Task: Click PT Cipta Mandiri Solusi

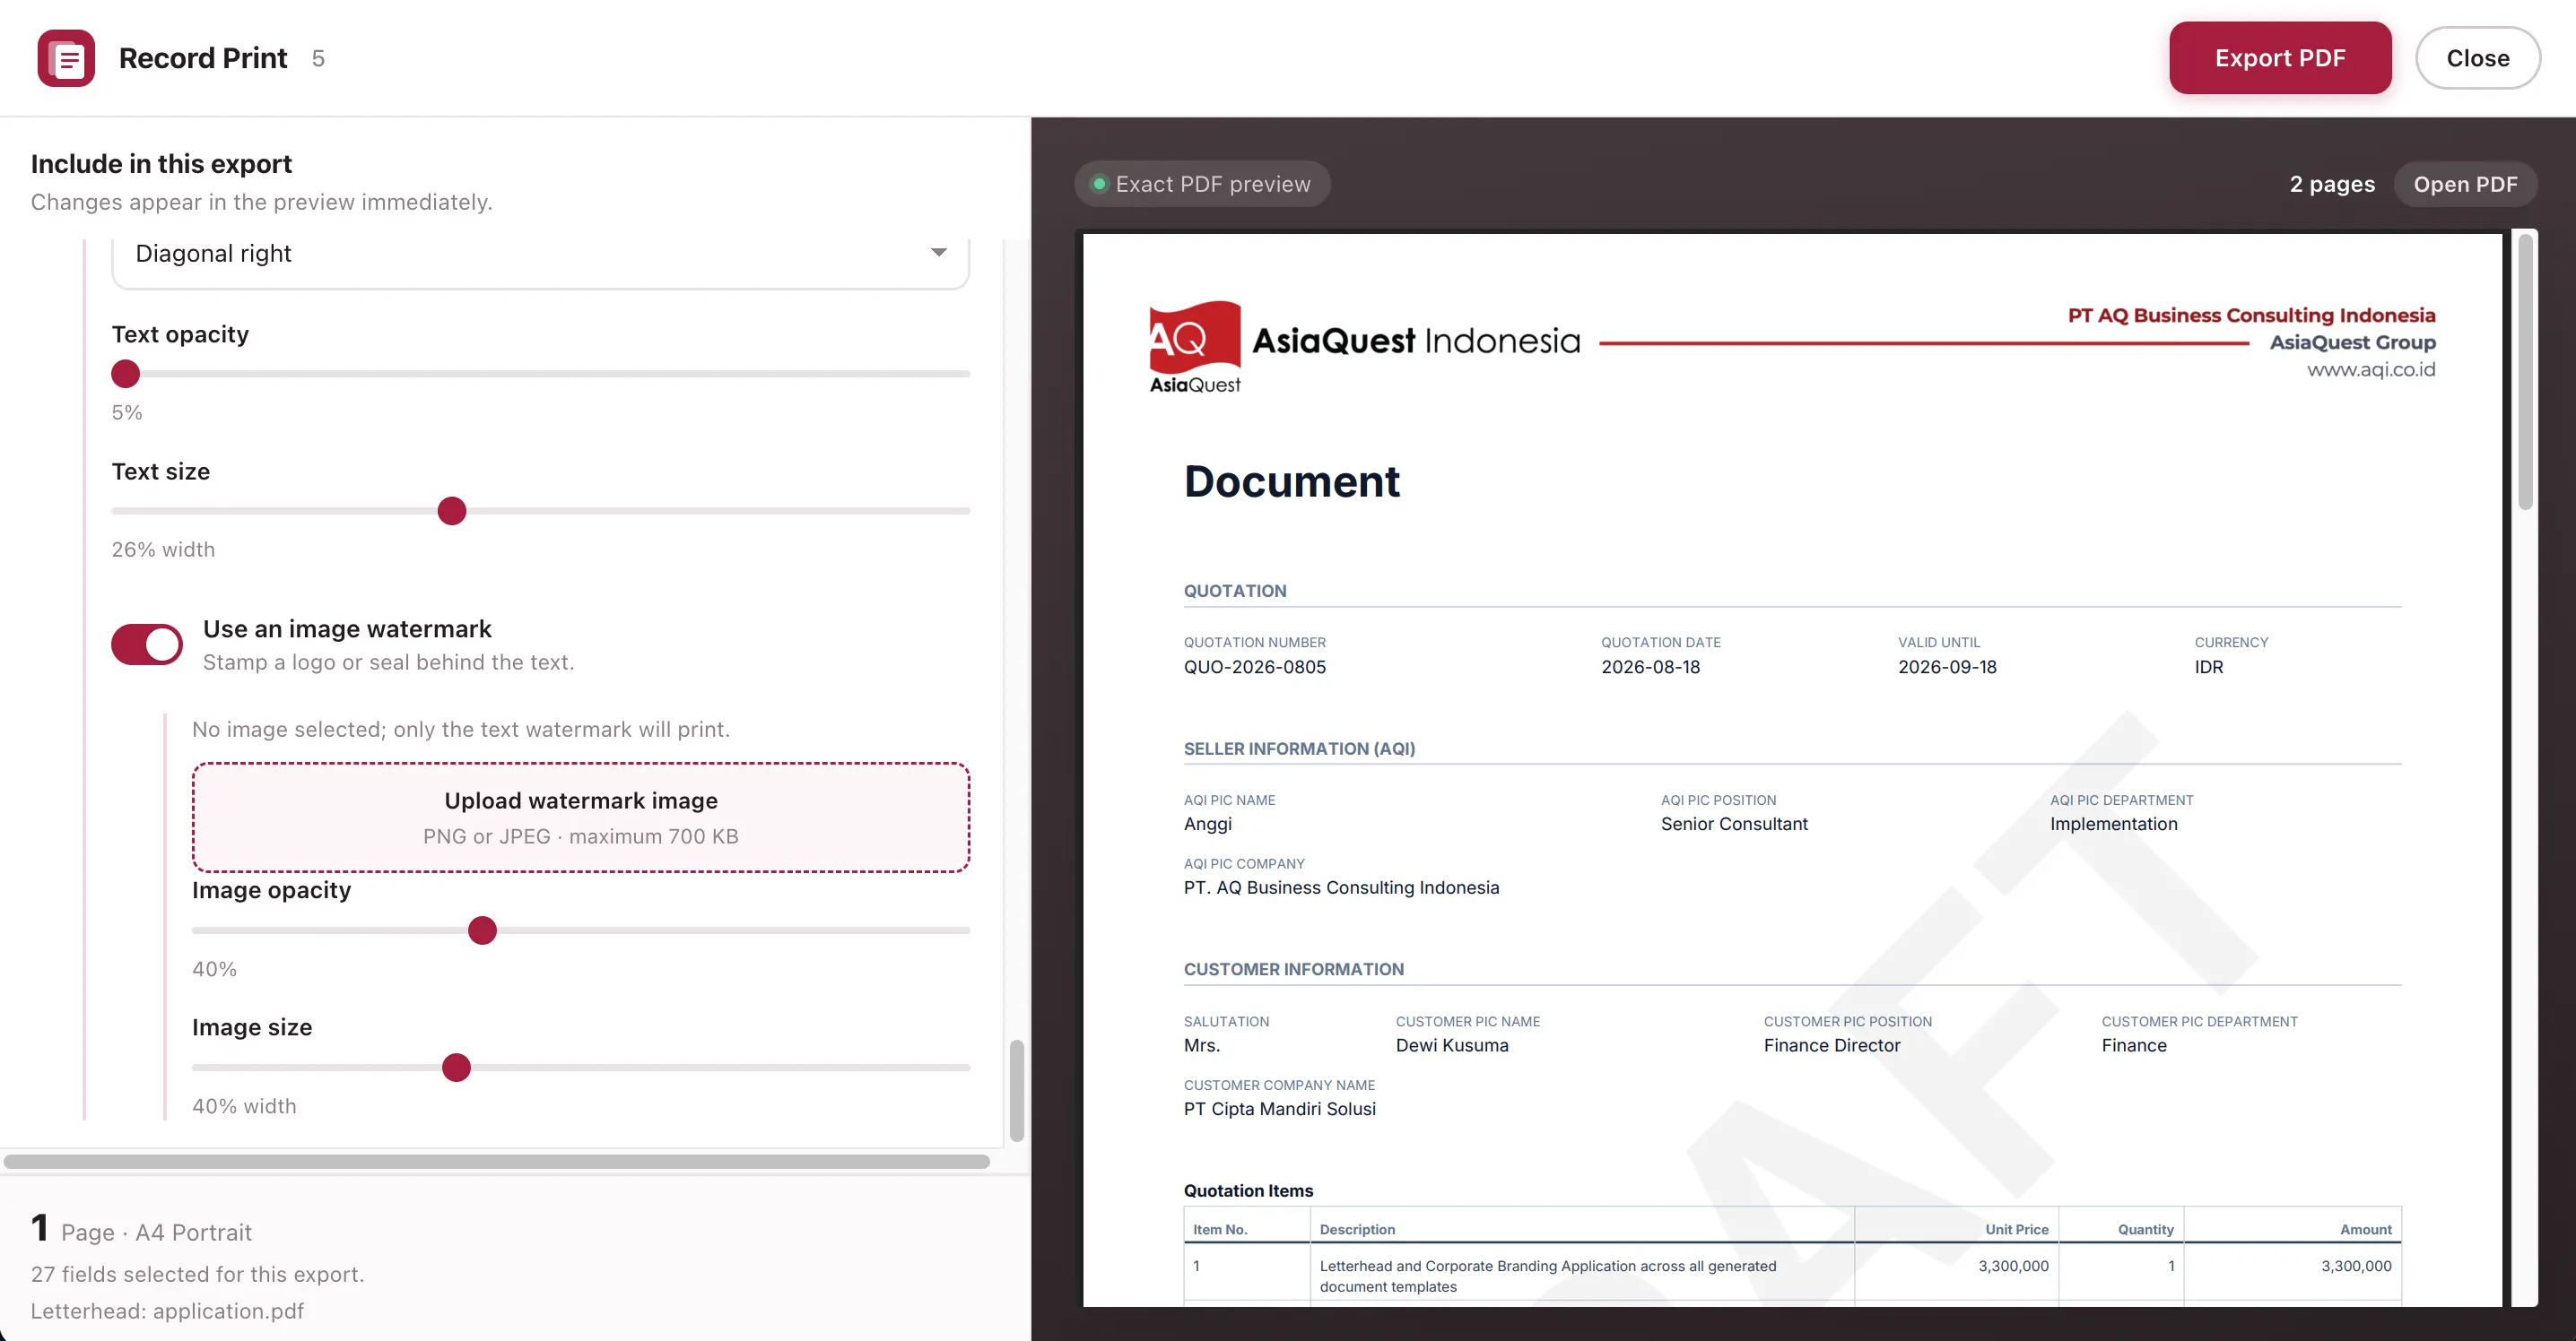Action: click(x=1279, y=1109)
